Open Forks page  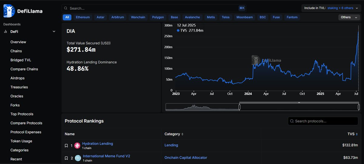(x=15, y=105)
